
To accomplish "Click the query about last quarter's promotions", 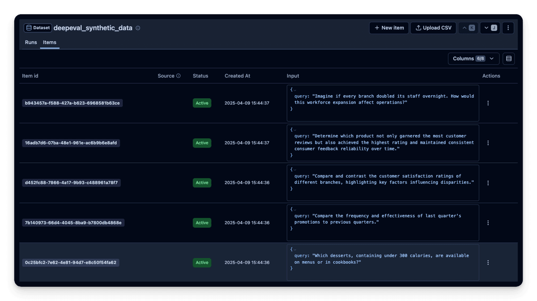I will (378, 219).
